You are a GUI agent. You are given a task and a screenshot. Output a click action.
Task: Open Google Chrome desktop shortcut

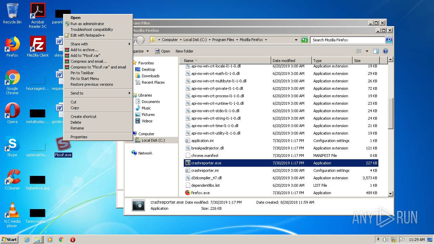12,82
